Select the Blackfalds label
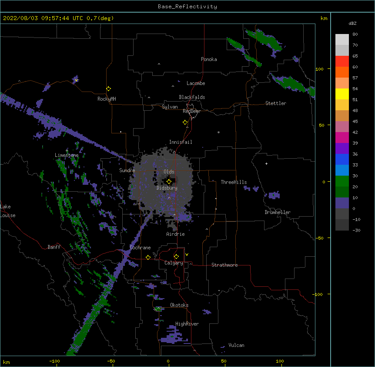The height and width of the screenshot is (367, 375). [x=192, y=97]
